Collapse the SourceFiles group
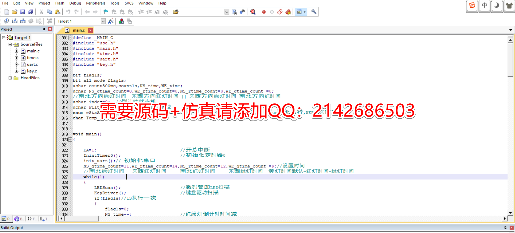Image resolution: width=515 pixels, height=233 pixels. (10, 44)
